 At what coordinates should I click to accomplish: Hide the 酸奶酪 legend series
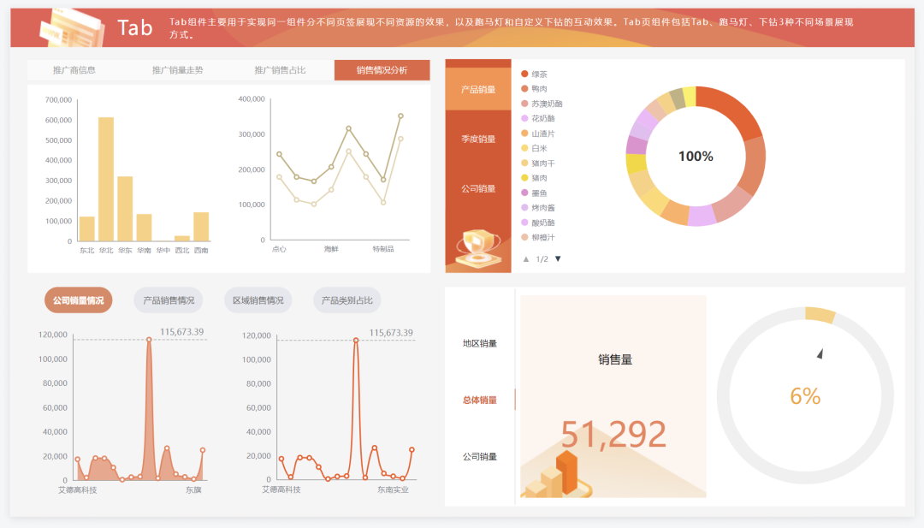coord(538,222)
